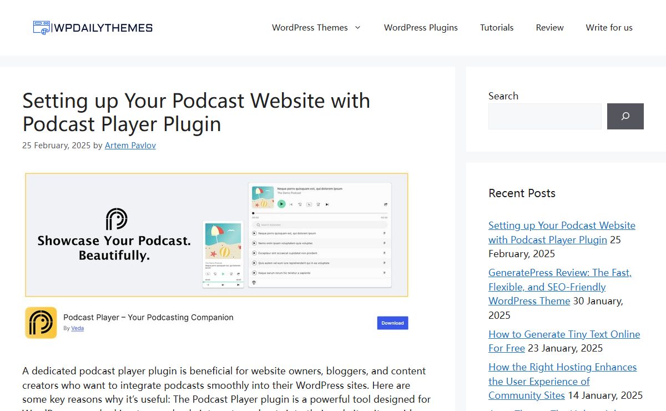Select Write for us in navigation
The image size is (666, 411).
pos(609,28)
